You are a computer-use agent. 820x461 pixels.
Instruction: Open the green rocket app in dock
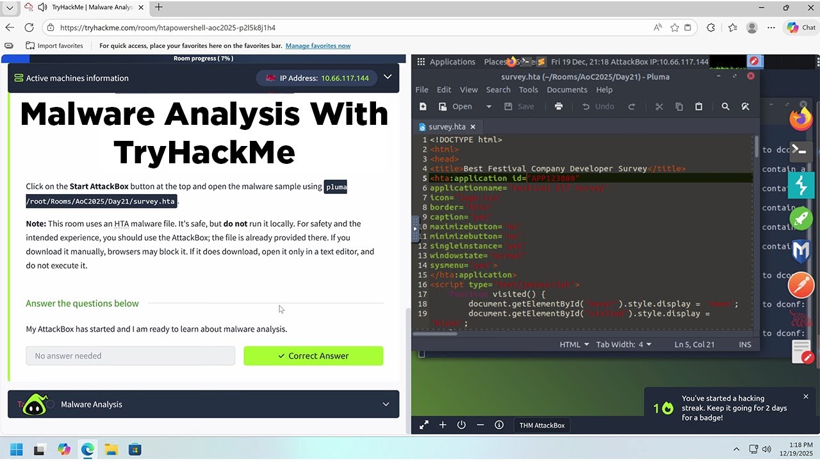(x=801, y=219)
